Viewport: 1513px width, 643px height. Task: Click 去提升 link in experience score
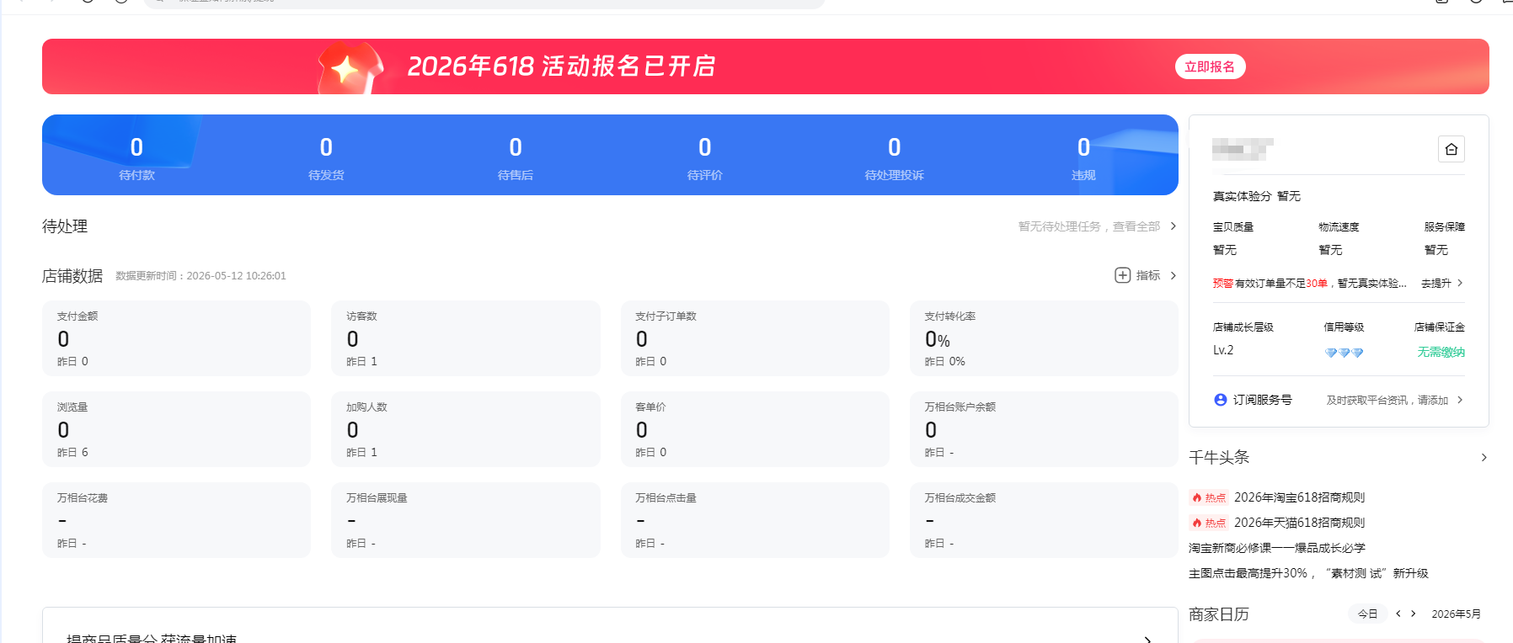click(x=1435, y=284)
